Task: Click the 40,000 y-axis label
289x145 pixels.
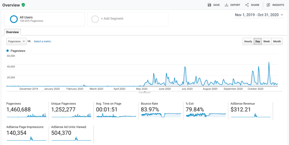Action: pyautogui.click(x=11, y=66)
